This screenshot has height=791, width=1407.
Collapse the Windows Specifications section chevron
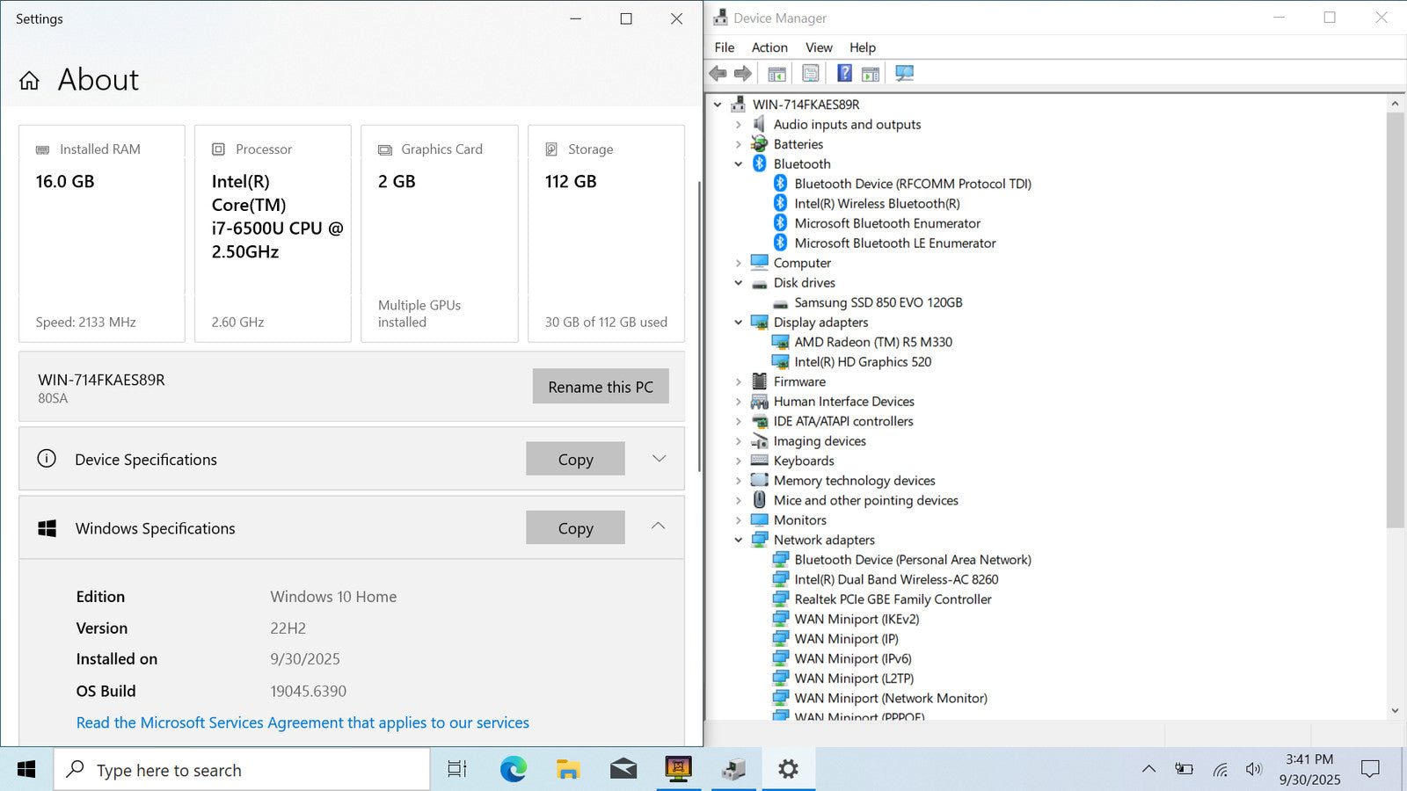click(x=659, y=527)
